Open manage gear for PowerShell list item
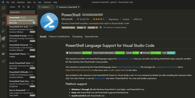 pyautogui.click(x=34, y=23)
